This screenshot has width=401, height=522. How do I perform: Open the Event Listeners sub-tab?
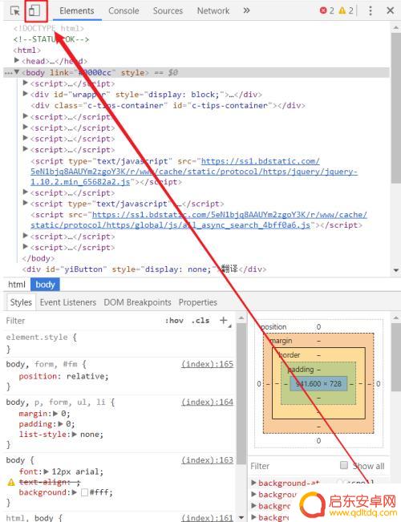(x=68, y=302)
